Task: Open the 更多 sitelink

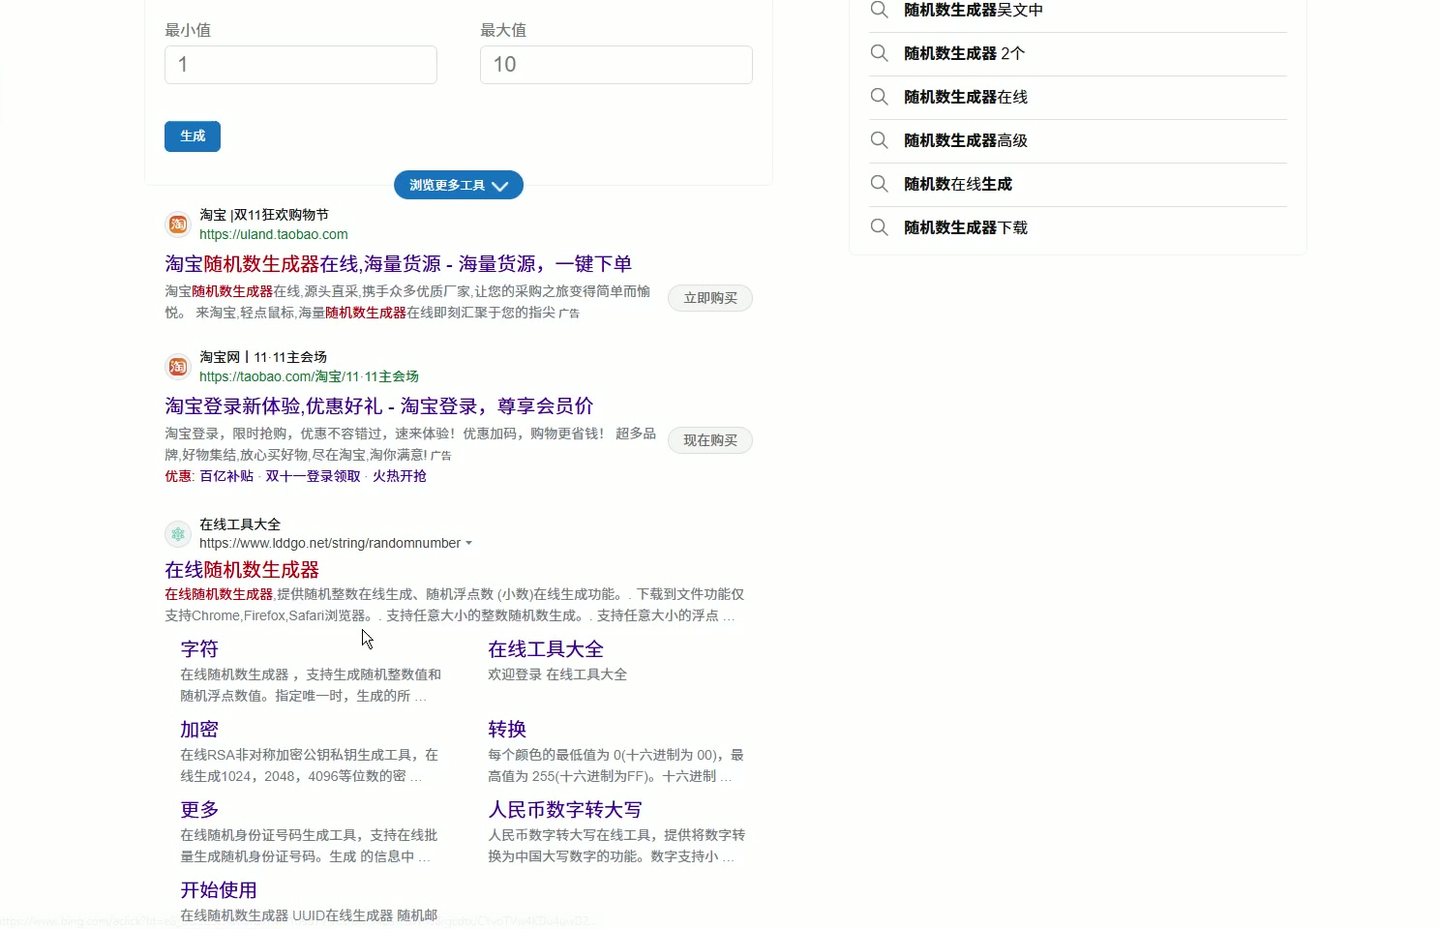Action: click(199, 810)
